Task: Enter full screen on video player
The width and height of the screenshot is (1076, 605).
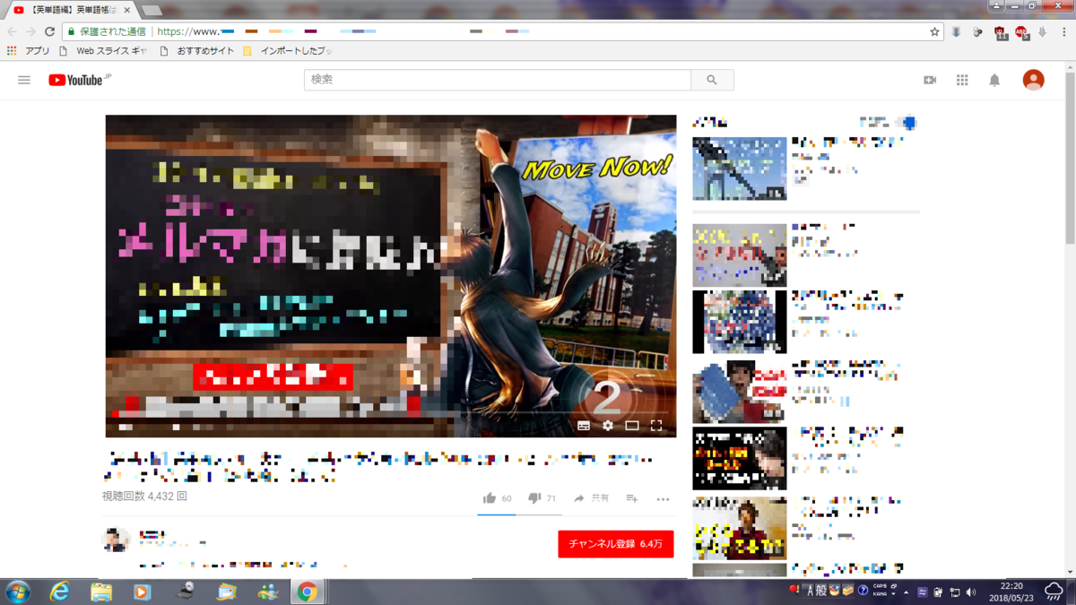Action: click(x=656, y=426)
